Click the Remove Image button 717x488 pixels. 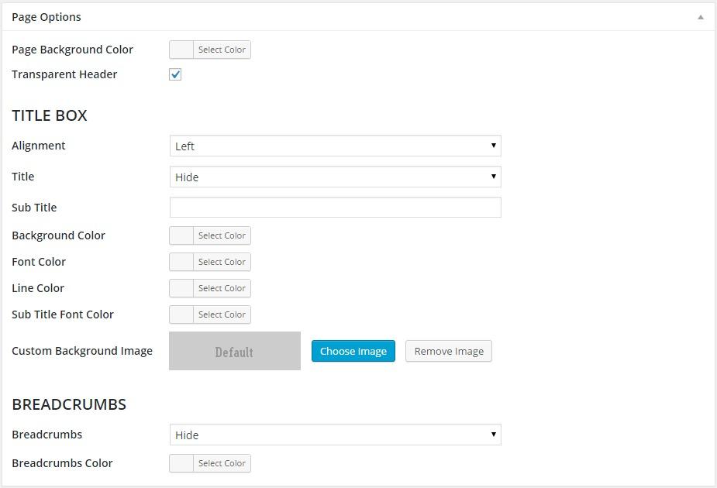(449, 351)
